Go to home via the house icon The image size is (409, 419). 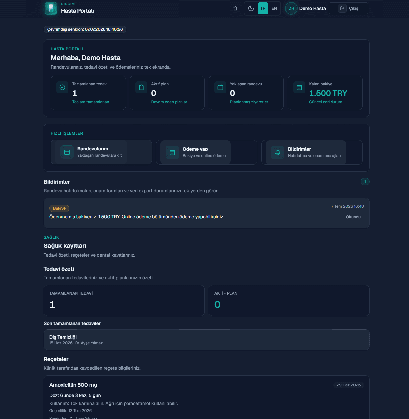pos(235,8)
